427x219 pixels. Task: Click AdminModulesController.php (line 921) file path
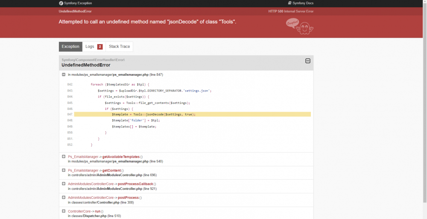coord(112,189)
